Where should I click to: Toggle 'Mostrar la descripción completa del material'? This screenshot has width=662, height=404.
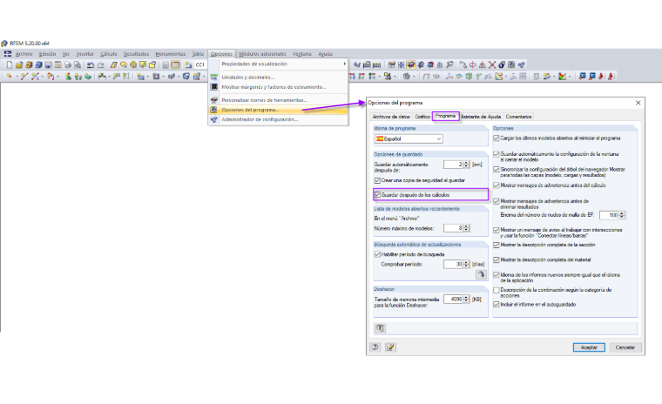pos(496,259)
